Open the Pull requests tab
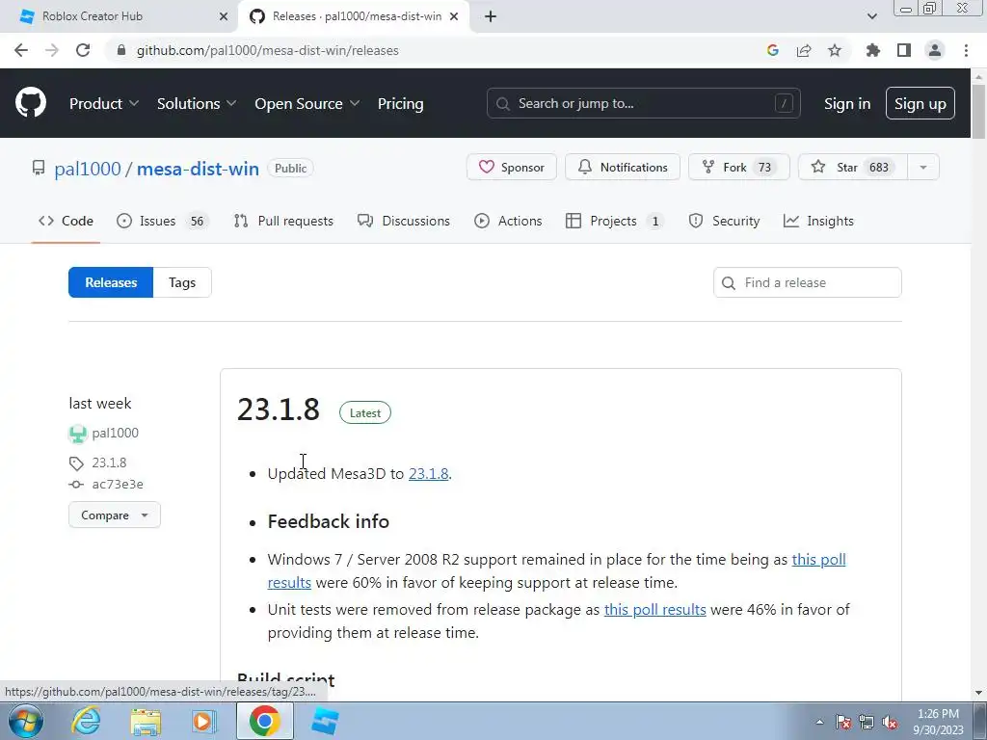987x740 pixels. [283, 221]
